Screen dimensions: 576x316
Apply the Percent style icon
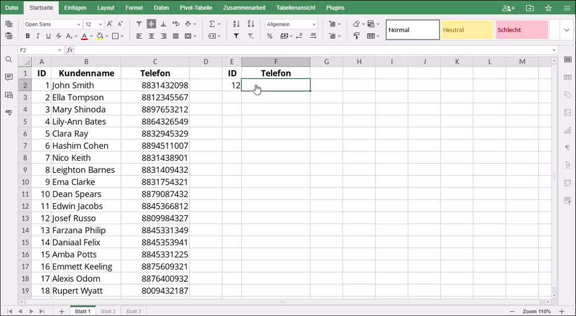[270, 36]
